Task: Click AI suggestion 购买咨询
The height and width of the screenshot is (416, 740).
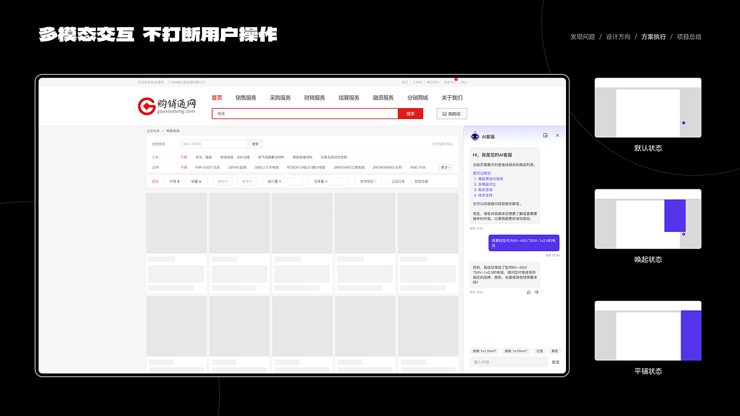Action: (x=484, y=190)
